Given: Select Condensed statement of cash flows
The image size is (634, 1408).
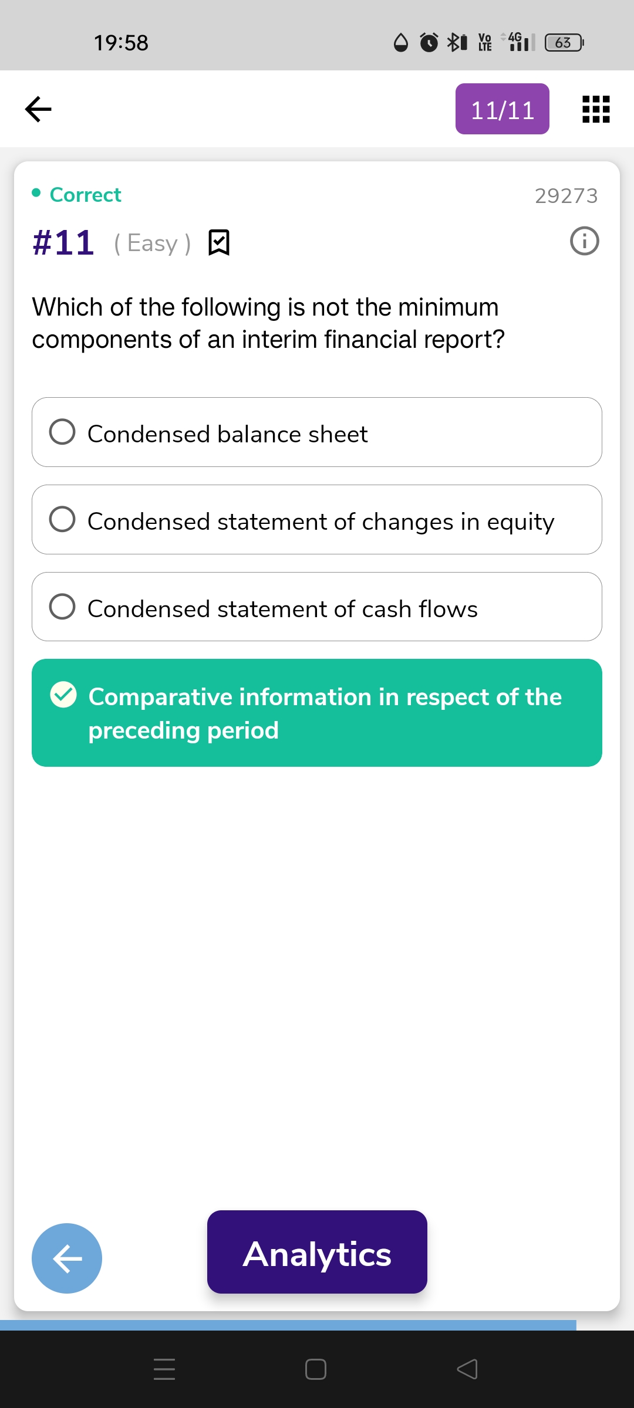Looking at the screenshot, I should 317,607.
